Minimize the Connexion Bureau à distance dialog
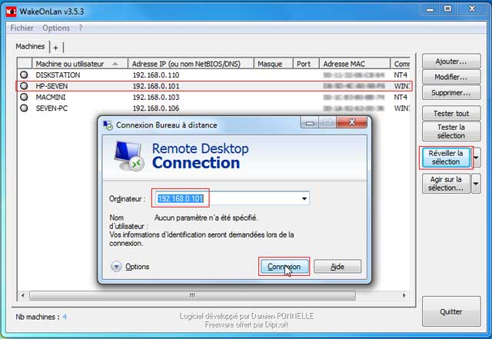 point(310,122)
